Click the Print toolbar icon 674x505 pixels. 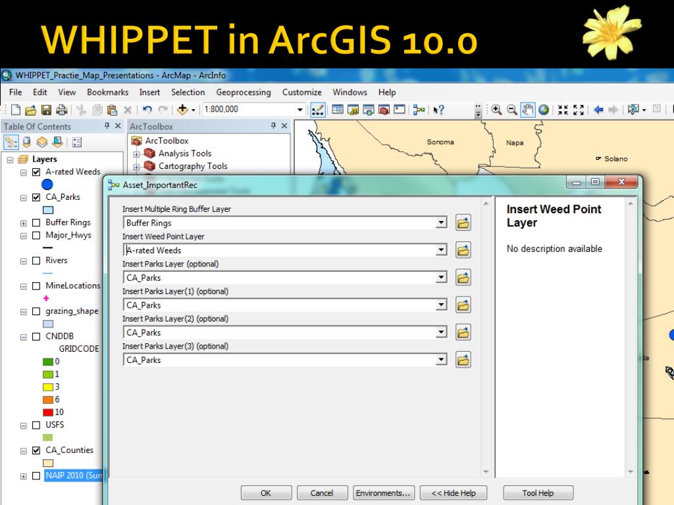(x=62, y=110)
